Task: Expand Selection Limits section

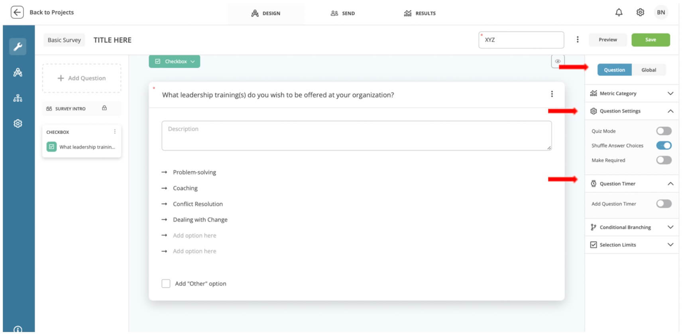Action: (x=670, y=245)
